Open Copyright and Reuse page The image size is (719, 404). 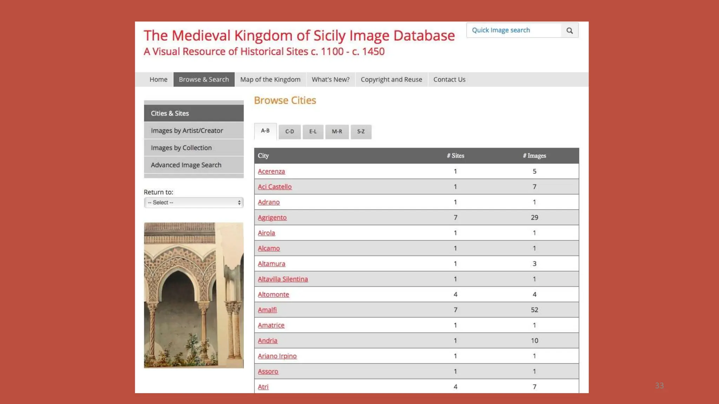coord(391,80)
